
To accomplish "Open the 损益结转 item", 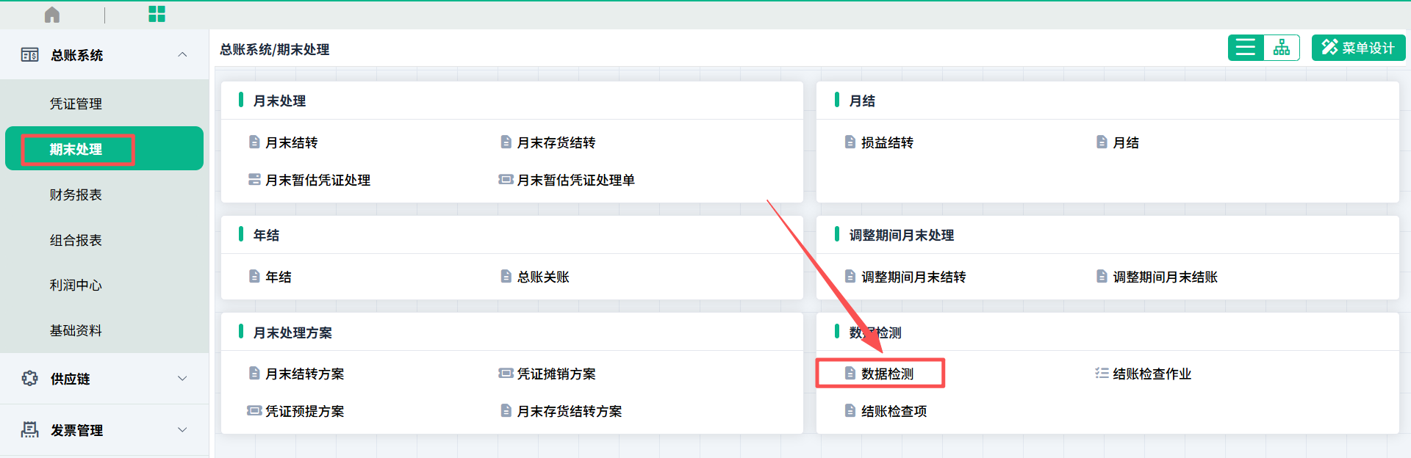I will [x=887, y=142].
